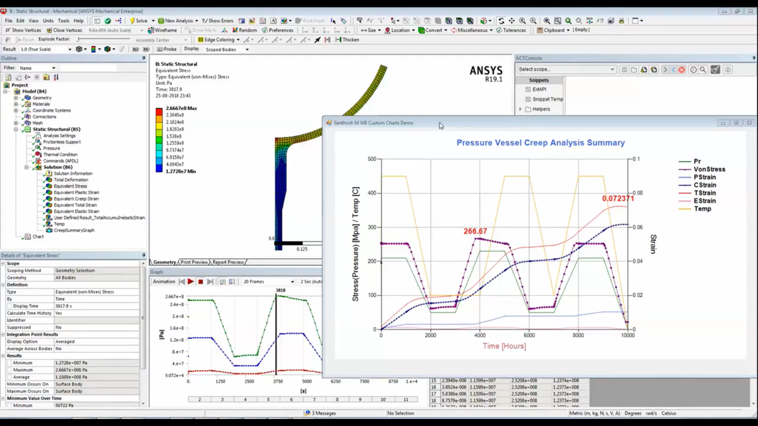Select Equivalent Stress in the outline tree
This screenshot has height=426, width=758.
[x=70, y=186]
